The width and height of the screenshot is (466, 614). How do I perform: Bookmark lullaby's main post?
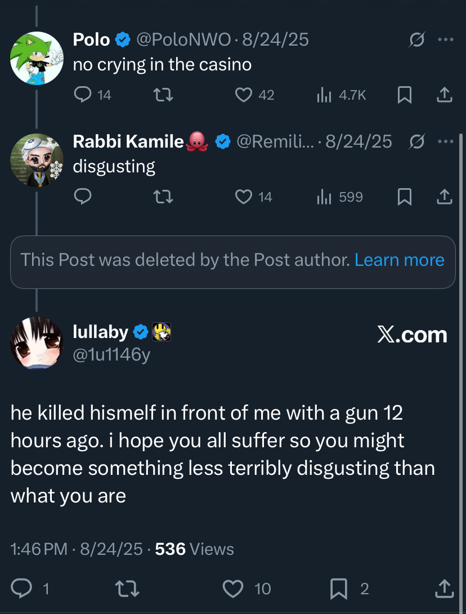click(x=338, y=589)
